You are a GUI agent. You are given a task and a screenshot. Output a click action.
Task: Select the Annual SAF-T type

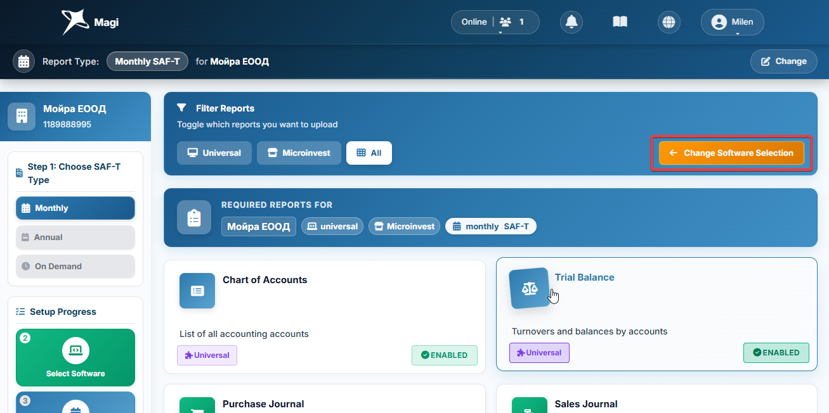75,237
